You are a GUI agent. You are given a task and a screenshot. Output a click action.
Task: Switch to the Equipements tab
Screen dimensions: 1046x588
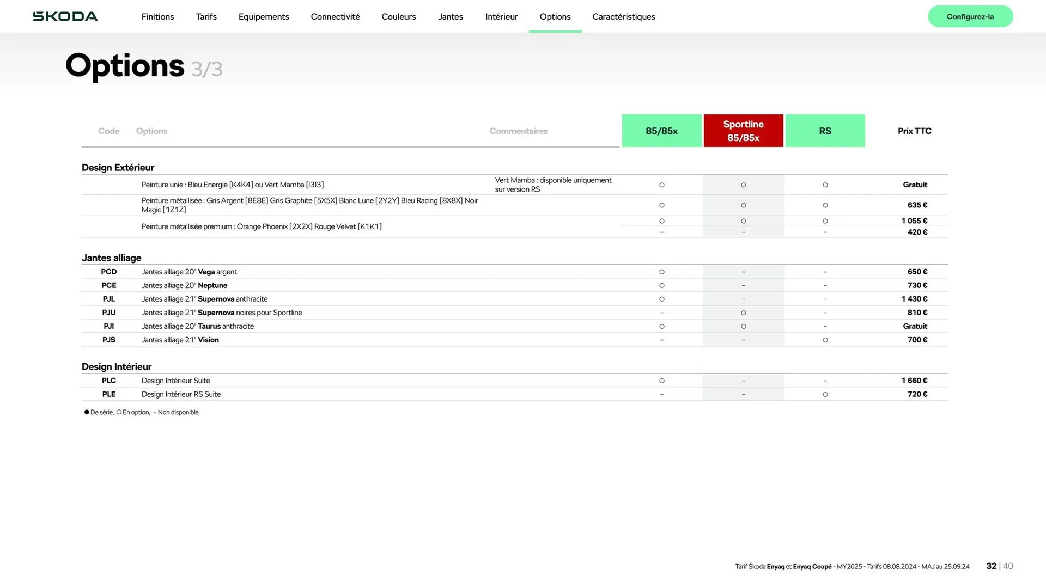click(264, 16)
